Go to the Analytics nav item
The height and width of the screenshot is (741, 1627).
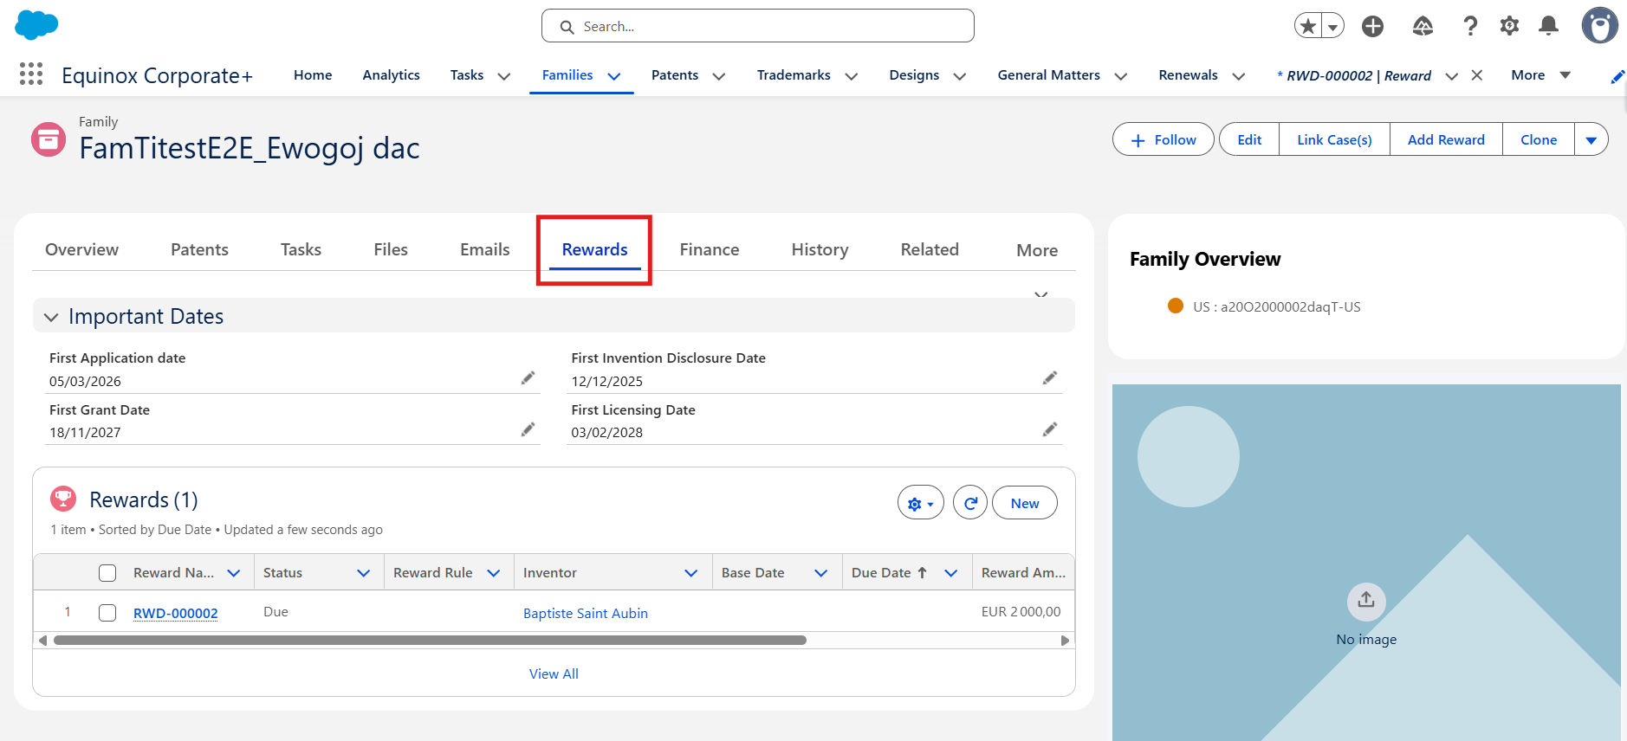click(392, 75)
